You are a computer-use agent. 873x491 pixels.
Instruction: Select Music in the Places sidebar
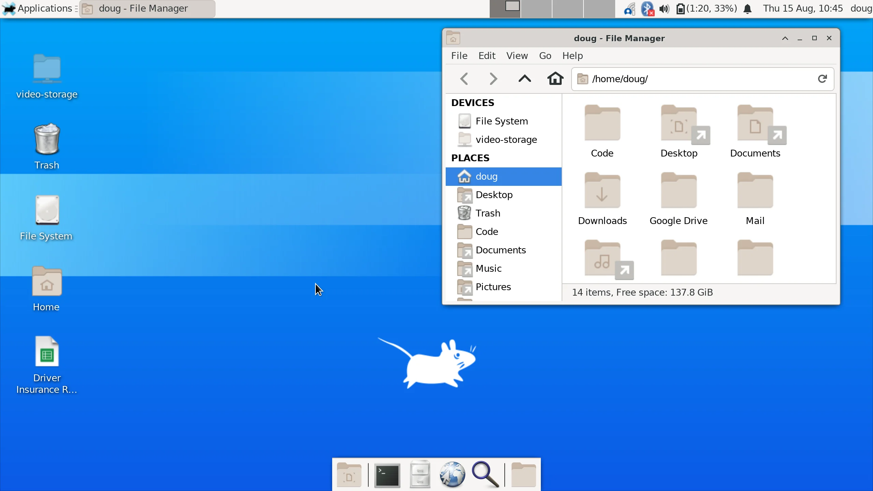[x=488, y=268]
